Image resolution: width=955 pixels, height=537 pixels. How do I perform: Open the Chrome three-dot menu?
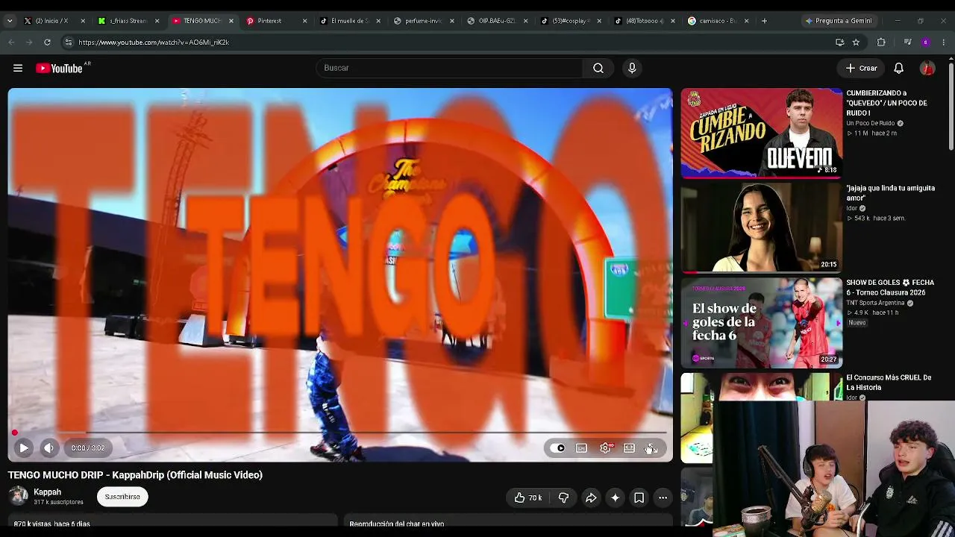(944, 43)
